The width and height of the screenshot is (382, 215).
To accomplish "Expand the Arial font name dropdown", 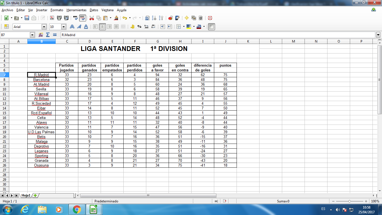I will click(x=44, y=27).
